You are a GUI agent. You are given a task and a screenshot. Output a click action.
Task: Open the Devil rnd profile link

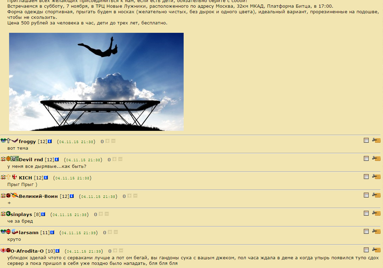(31, 159)
